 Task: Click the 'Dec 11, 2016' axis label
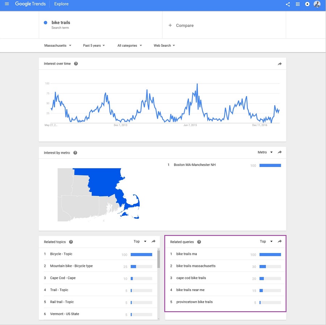(260, 125)
